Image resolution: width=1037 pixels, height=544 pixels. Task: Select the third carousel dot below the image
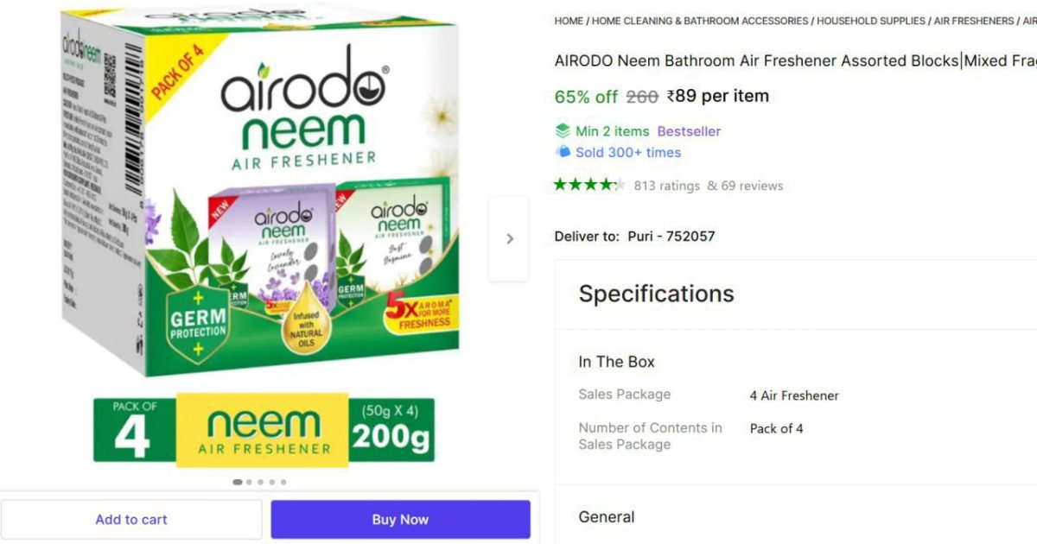pos(260,482)
